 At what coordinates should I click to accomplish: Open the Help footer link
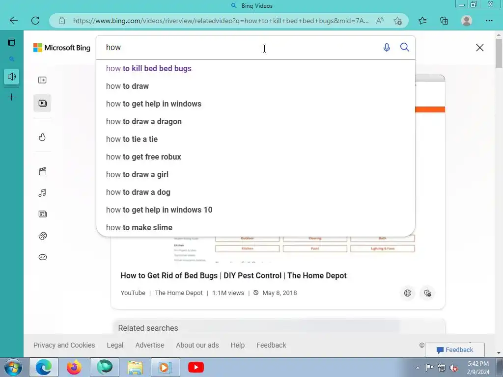pyautogui.click(x=238, y=345)
